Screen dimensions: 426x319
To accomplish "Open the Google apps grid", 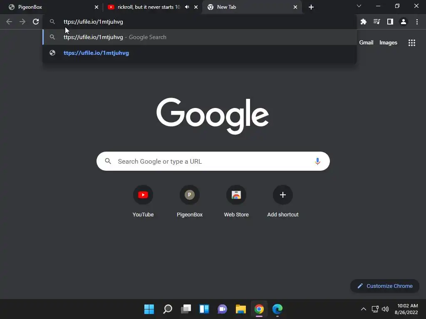I will point(412,43).
